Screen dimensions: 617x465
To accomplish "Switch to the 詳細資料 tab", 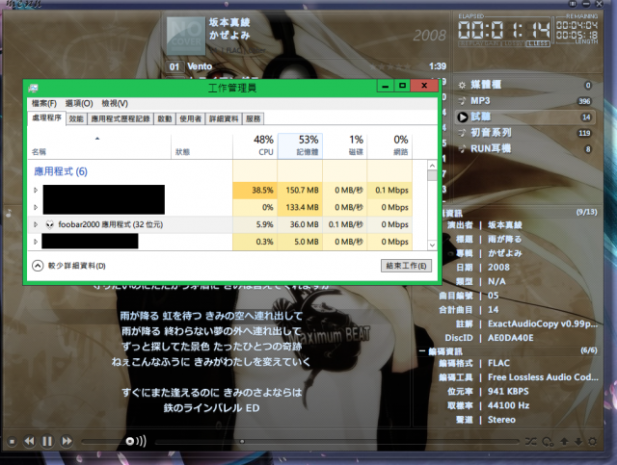I will [224, 118].
